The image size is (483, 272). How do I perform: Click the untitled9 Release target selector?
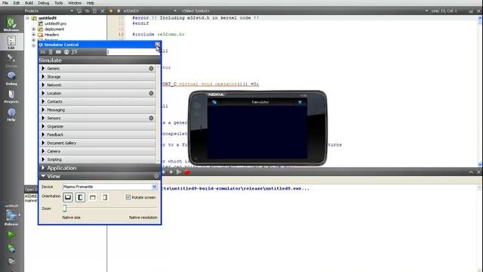[11, 215]
